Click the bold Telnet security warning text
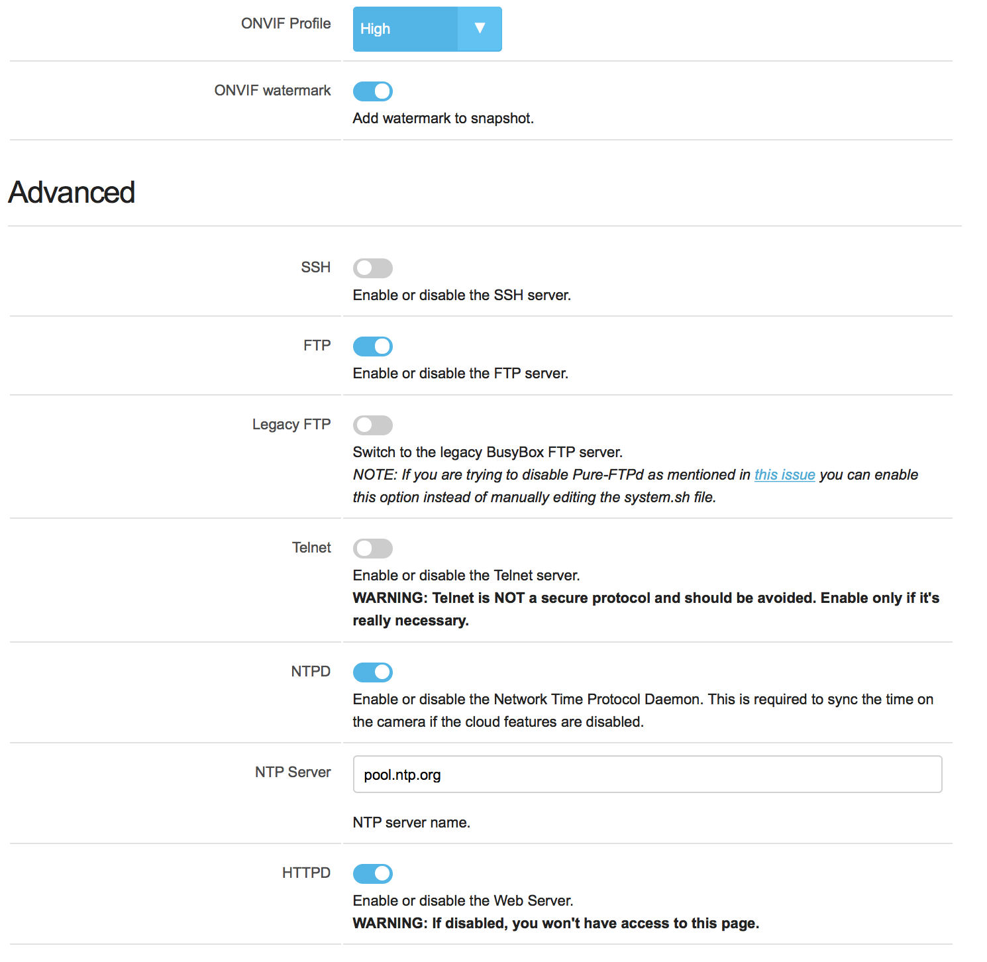This screenshot has width=987, height=962. (x=646, y=610)
